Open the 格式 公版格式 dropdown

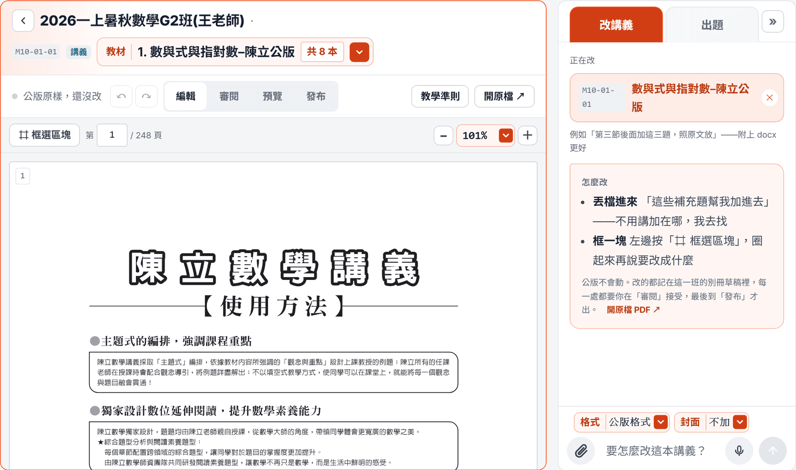pyautogui.click(x=661, y=422)
